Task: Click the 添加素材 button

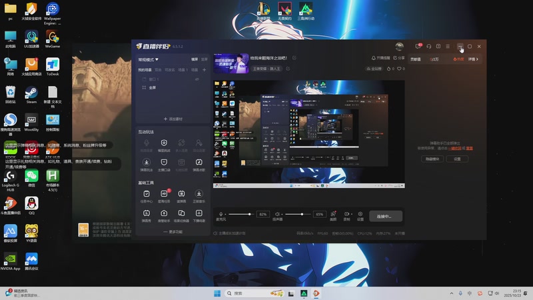Action: pos(173,119)
